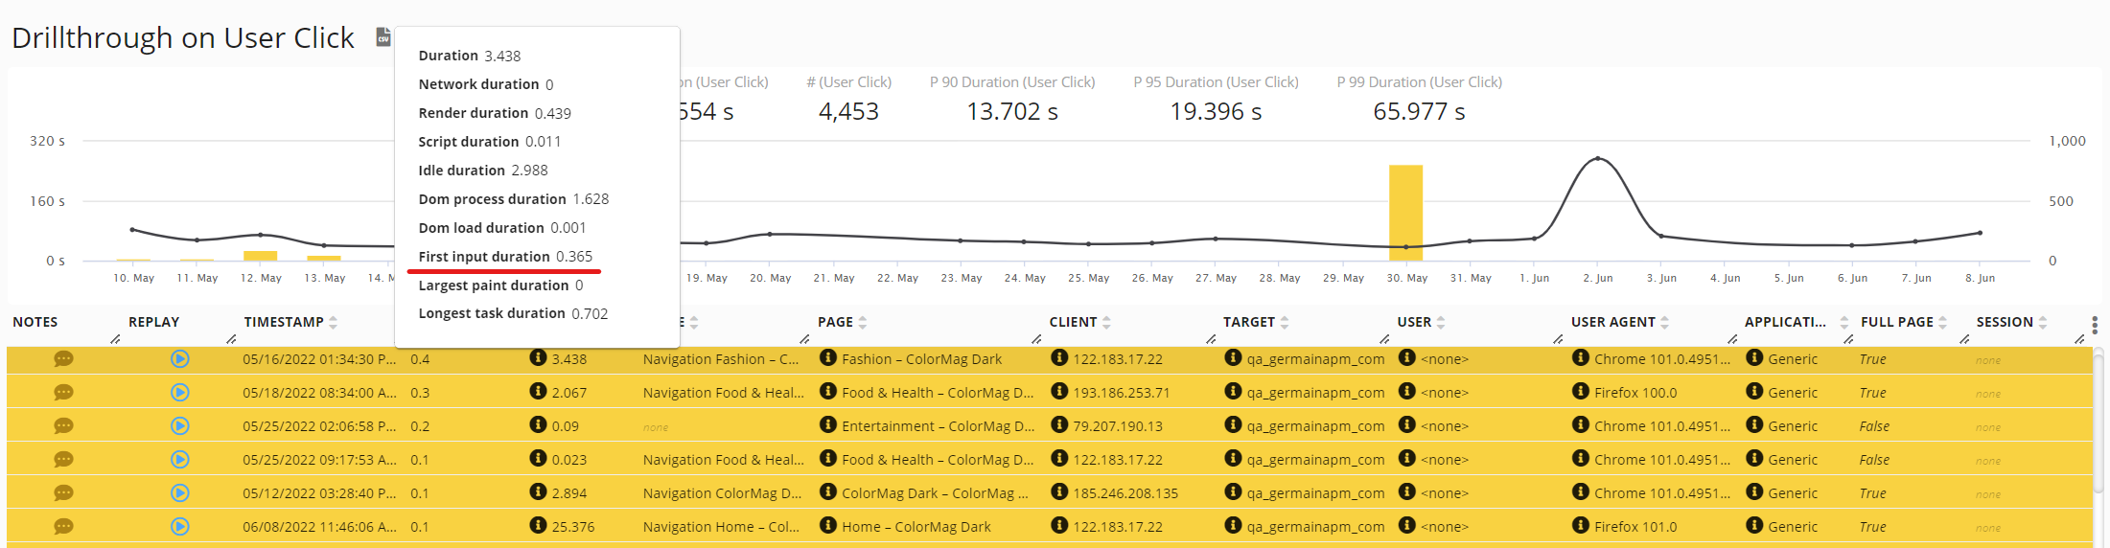Open info icon next to client 193.186.253.71
This screenshot has width=2110, height=548.
point(1059,392)
